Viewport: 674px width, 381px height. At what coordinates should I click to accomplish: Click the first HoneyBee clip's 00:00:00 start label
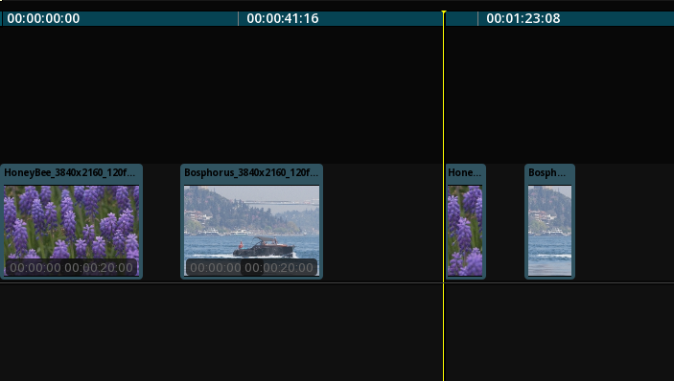pos(35,268)
